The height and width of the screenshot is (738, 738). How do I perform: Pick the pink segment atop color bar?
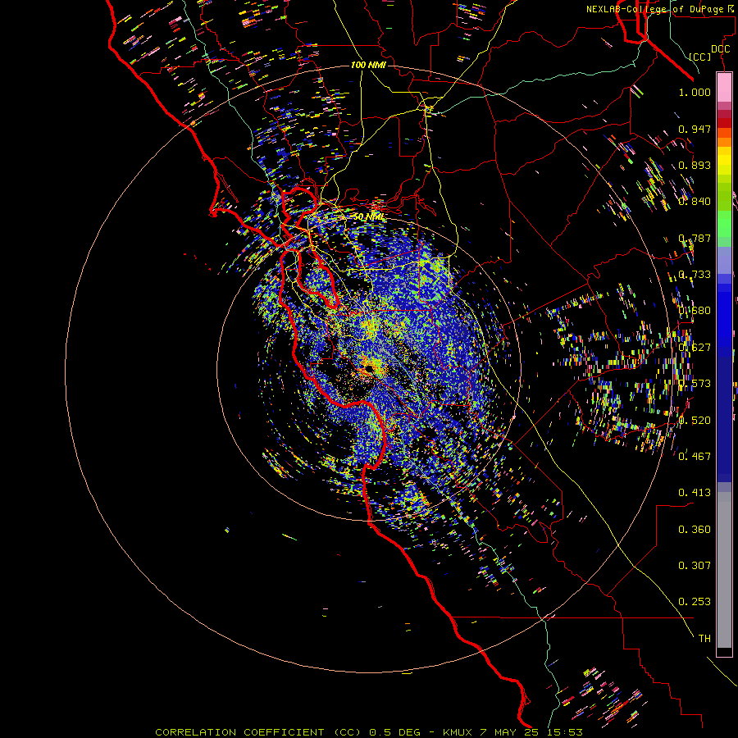(x=724, y=87)
